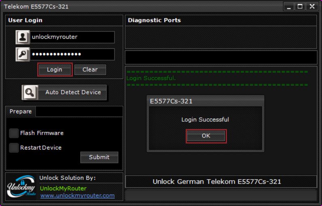This screenshot has height=206, width=322.
Task: Close the Telekom E5577Cs-321 window
Action: (x=312, y=6)
